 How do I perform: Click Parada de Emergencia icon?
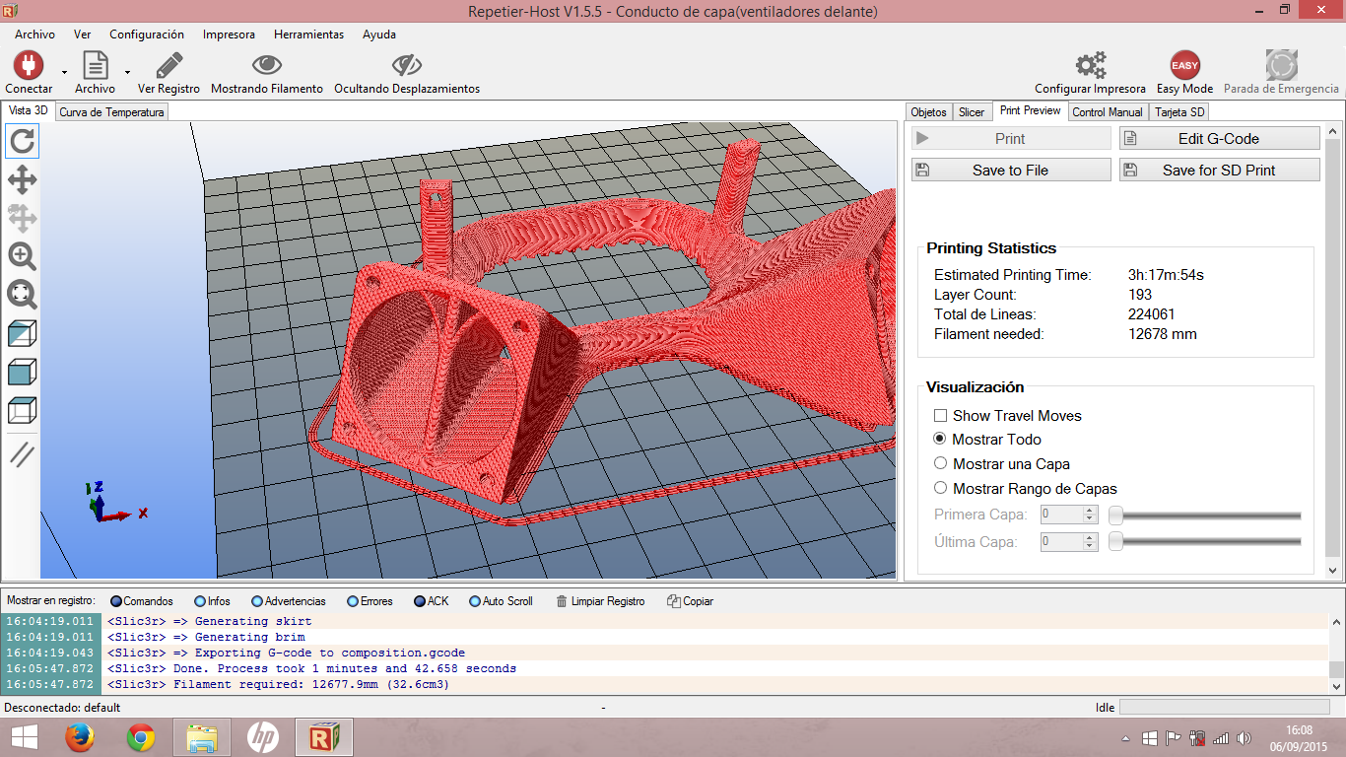point(1281,65)
